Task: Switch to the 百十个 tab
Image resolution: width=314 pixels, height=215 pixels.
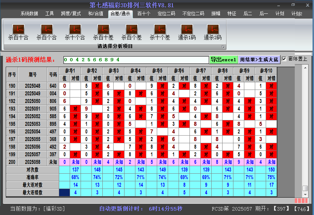Action: pos(144,14)
